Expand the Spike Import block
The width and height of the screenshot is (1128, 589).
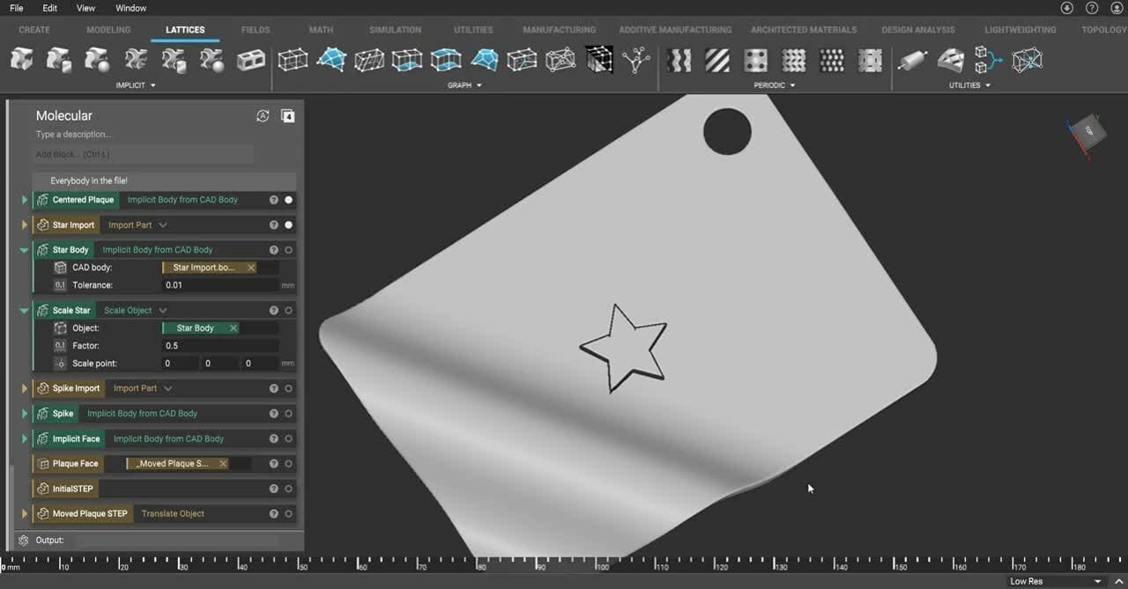25,388
